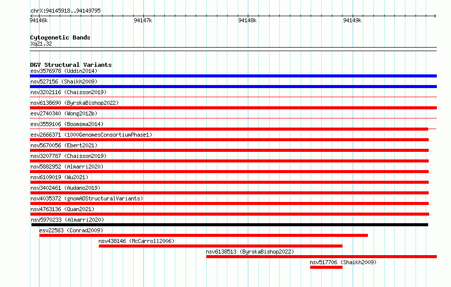Click nsv3402461 (Audano2019) label

click(65, 188)
